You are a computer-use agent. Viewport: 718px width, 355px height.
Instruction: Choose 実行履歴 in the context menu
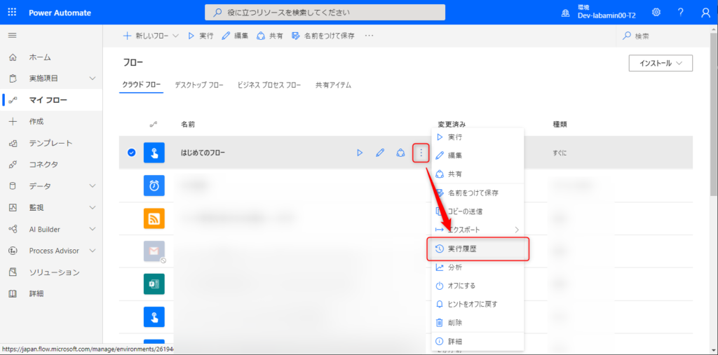(x=477, y=249)
